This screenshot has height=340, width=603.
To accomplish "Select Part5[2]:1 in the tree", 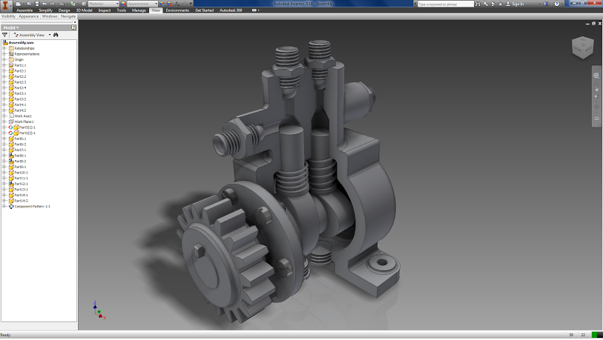I will 27,133.
